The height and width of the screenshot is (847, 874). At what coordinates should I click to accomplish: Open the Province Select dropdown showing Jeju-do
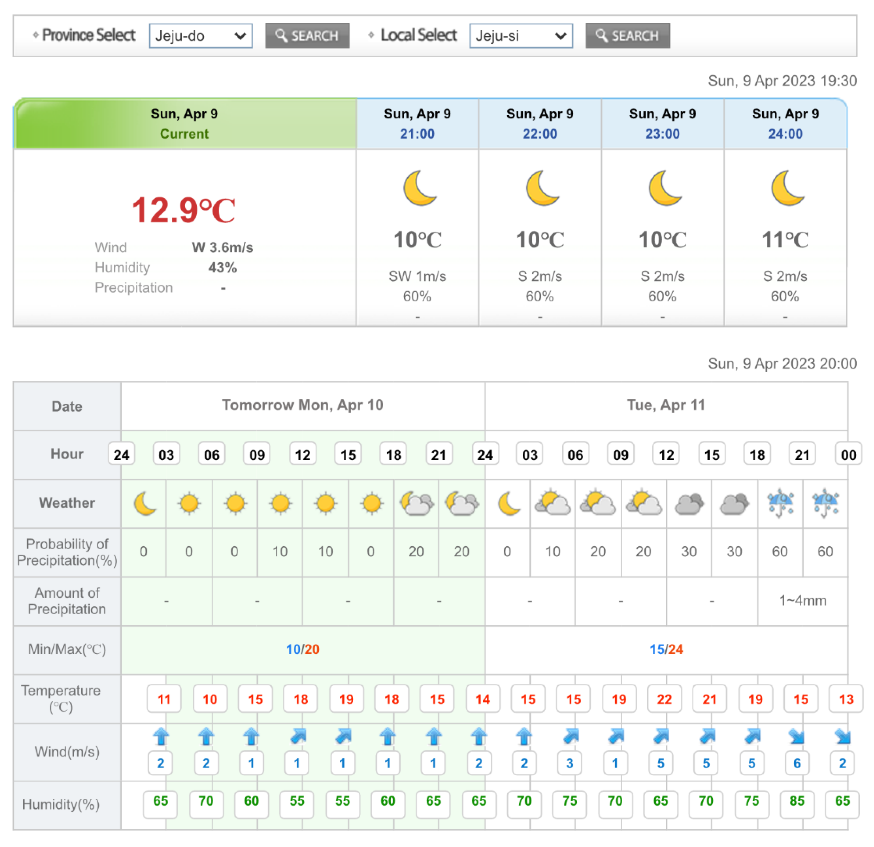201,36
